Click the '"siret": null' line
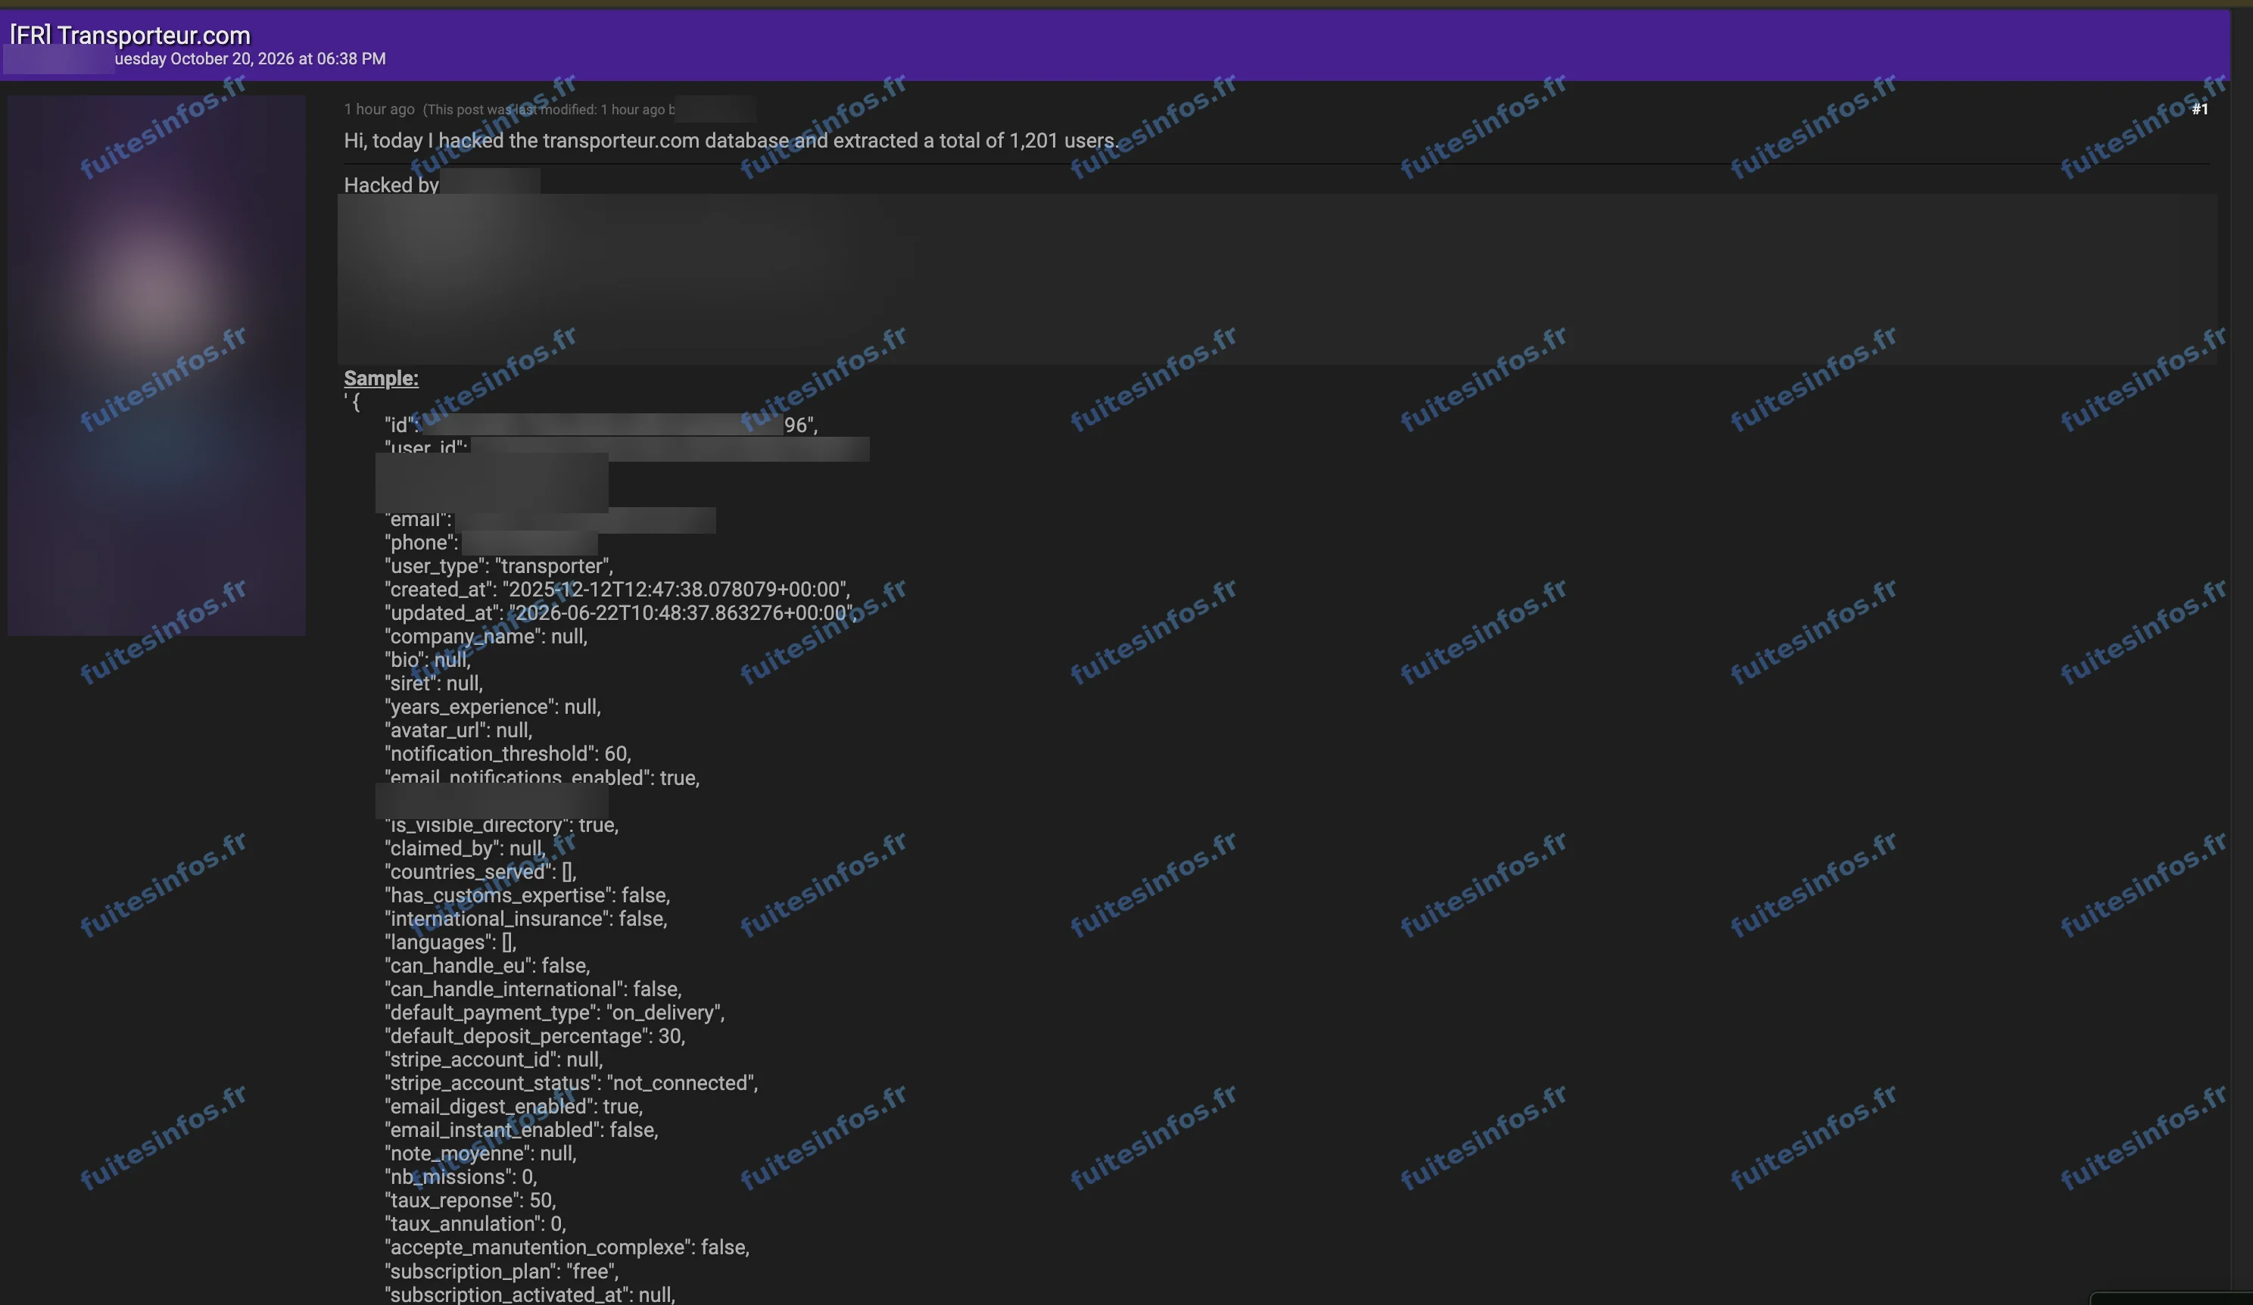 tap(434, 683)
